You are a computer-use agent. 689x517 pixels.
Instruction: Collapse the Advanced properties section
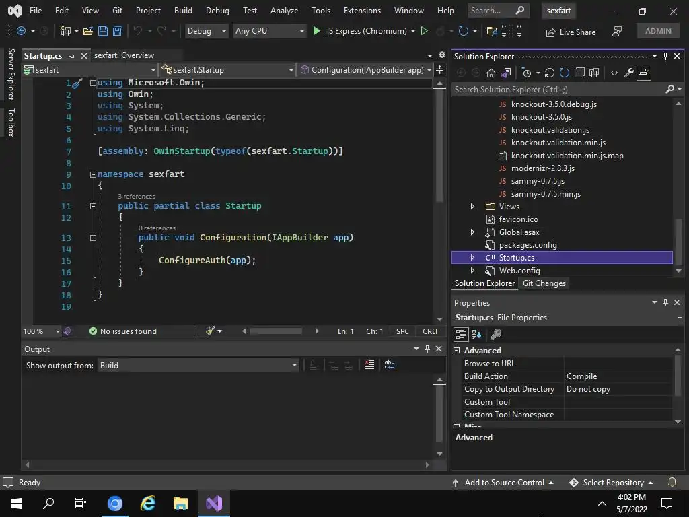pyautogui.click(x=457, y=350)
